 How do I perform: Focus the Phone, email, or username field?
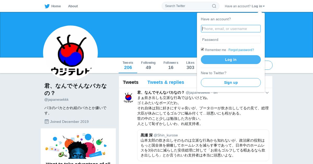[231, 29]
